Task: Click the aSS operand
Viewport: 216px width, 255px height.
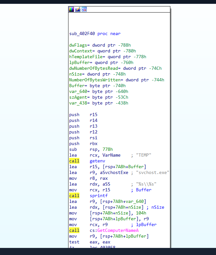Action: (x=106, y=184)
